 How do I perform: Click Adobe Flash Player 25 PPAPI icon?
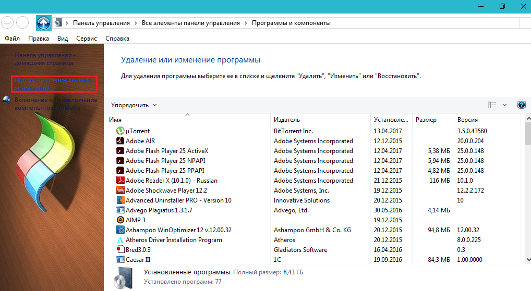click(x=120, y=170)
